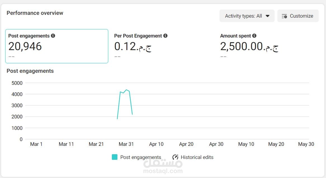Open the Activity types: All dropdown

(x=247, y=16)
